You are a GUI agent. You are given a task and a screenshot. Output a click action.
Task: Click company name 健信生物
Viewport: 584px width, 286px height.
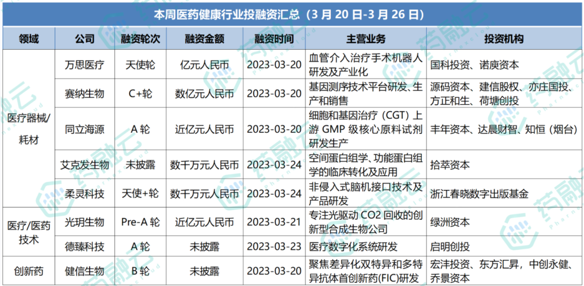pos(84,271)
